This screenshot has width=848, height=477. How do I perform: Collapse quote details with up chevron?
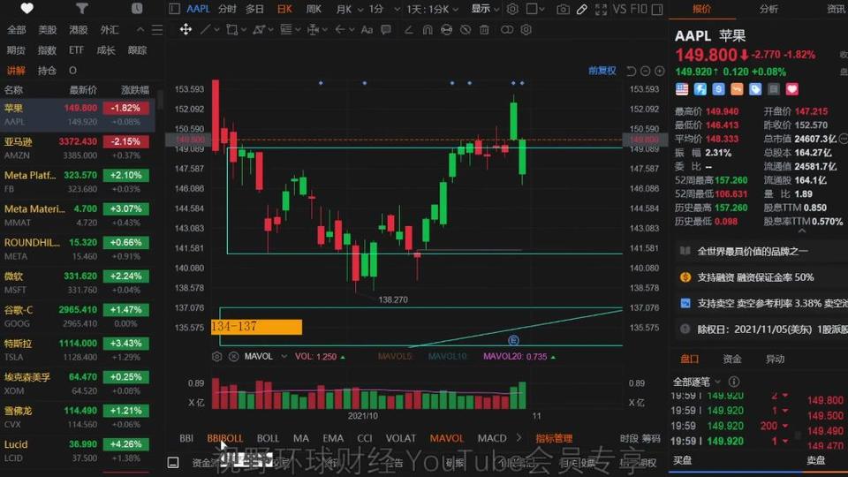[x=802, y=231]
